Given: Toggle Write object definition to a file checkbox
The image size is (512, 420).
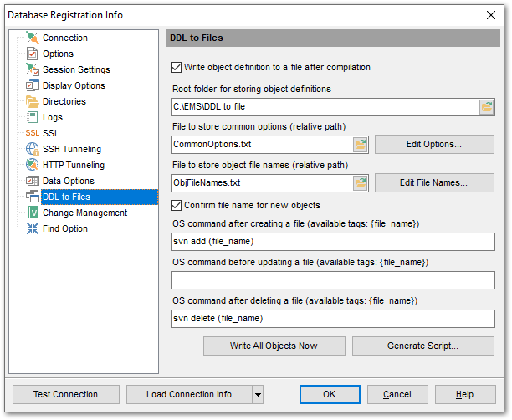Looking at the screenshot, I should pyautogui.click(x=176, y=67).
